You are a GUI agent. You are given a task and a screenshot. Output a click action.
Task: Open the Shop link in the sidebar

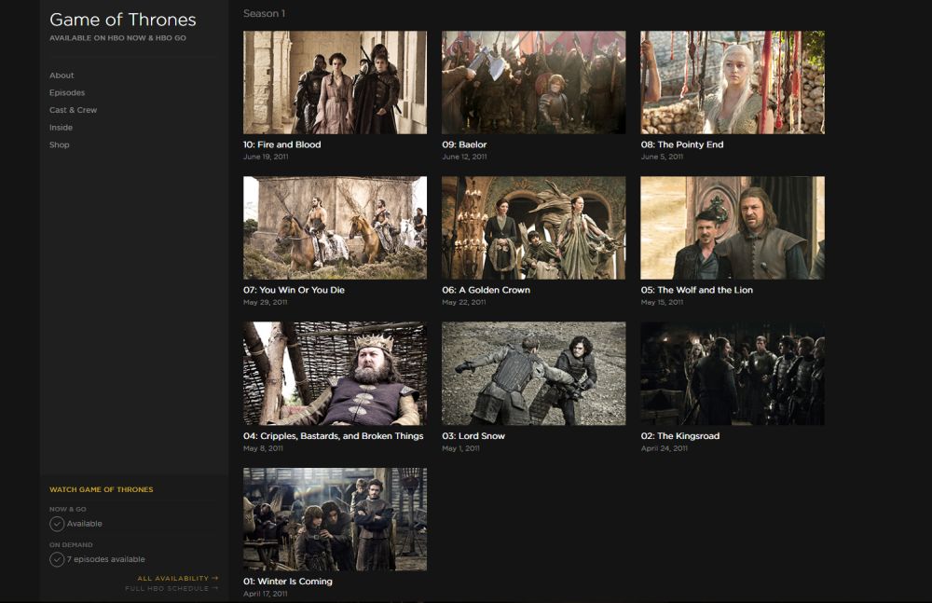coord(60,144)
